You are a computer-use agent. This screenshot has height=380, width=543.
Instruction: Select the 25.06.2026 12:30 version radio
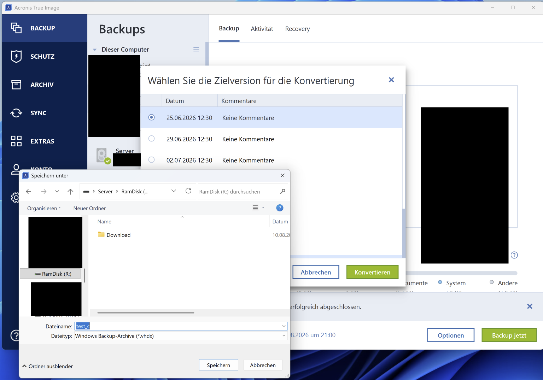pyautogui.click(x=152, y=117)
